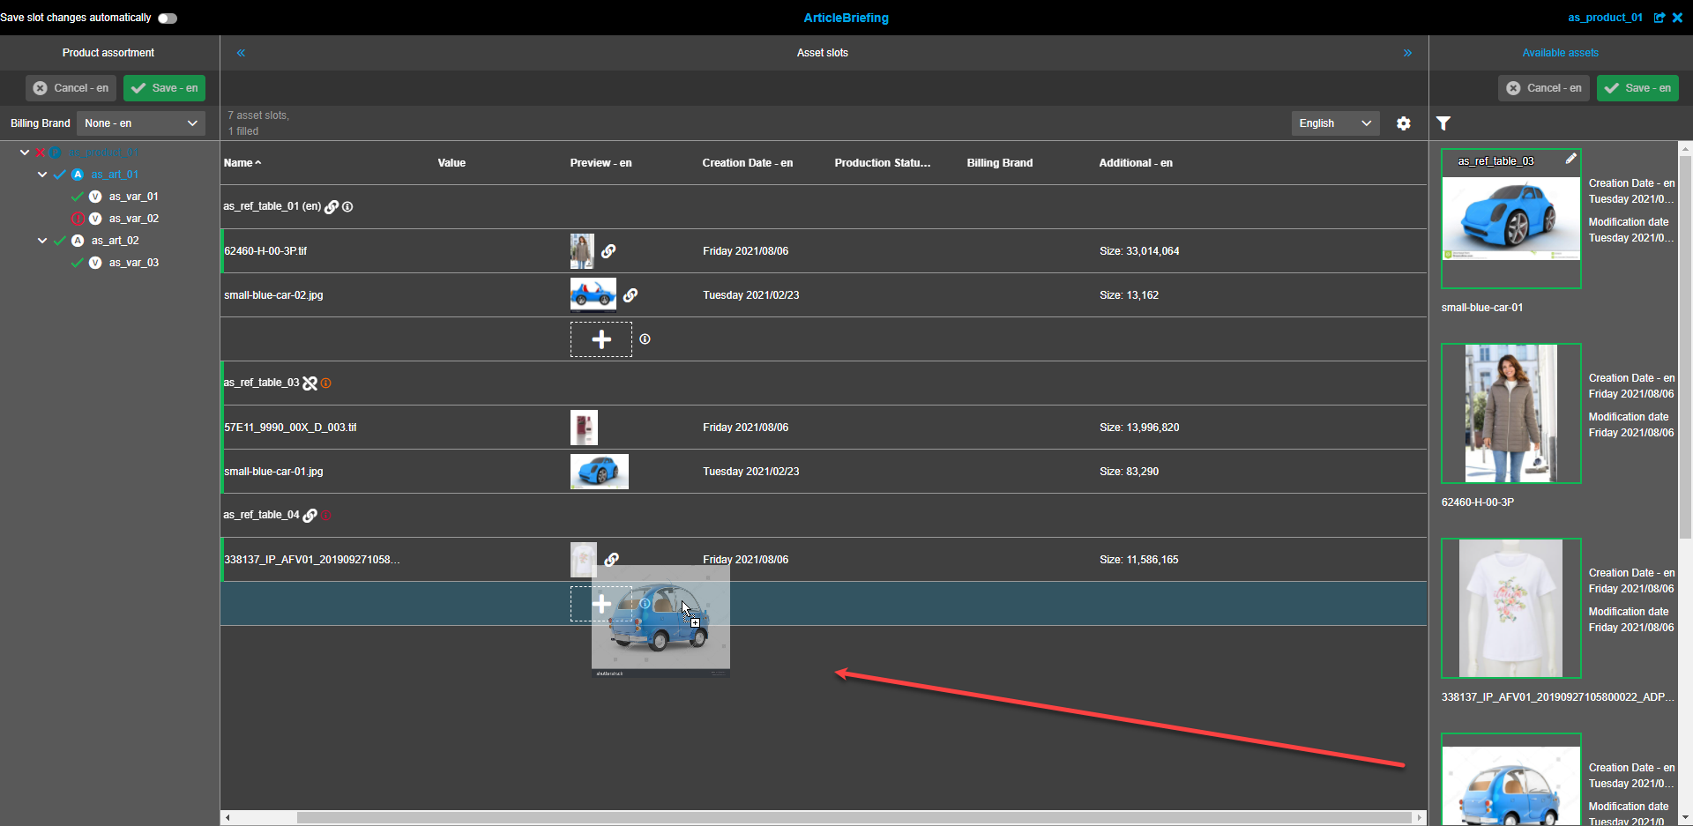
Task: Click the link icon next to as_ref_table_01
Action: click(x=332, y=206)
